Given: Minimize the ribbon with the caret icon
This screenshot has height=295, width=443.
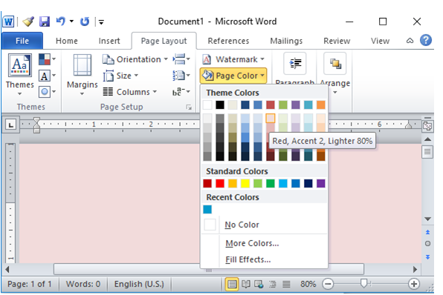Looking at the screenshot, I should [410, 41].
